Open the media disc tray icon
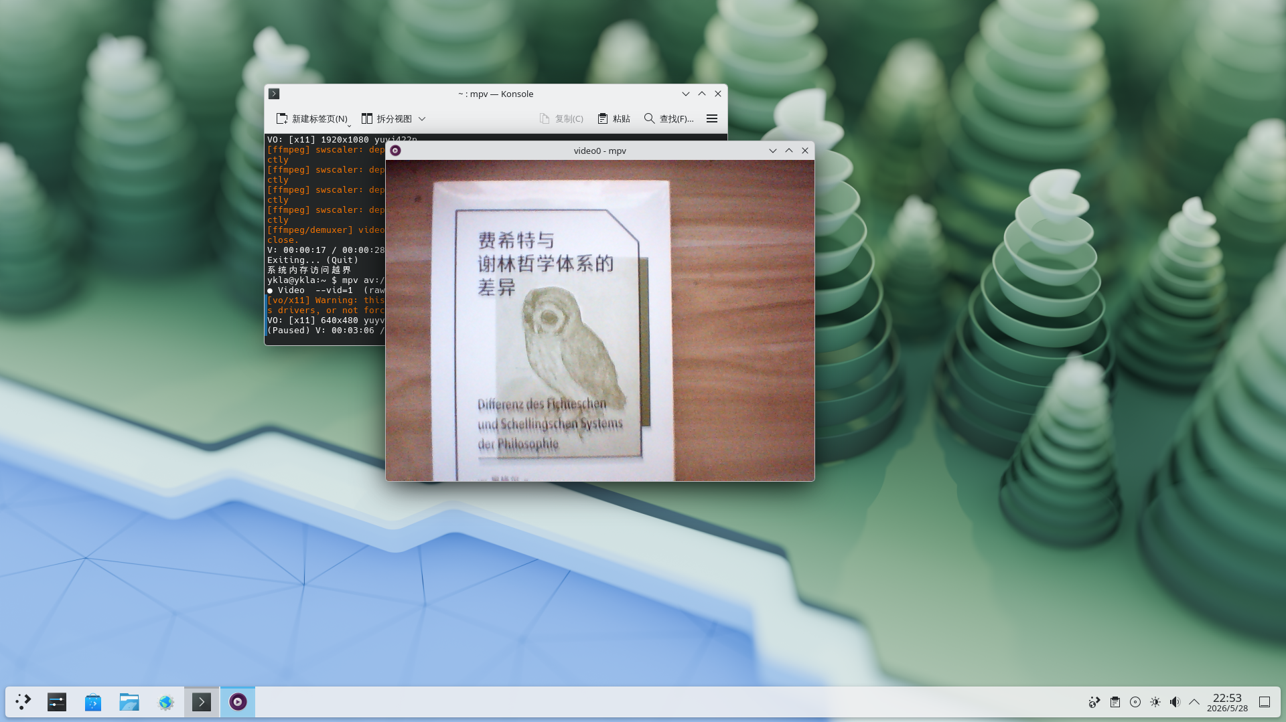 (1135, 702)
